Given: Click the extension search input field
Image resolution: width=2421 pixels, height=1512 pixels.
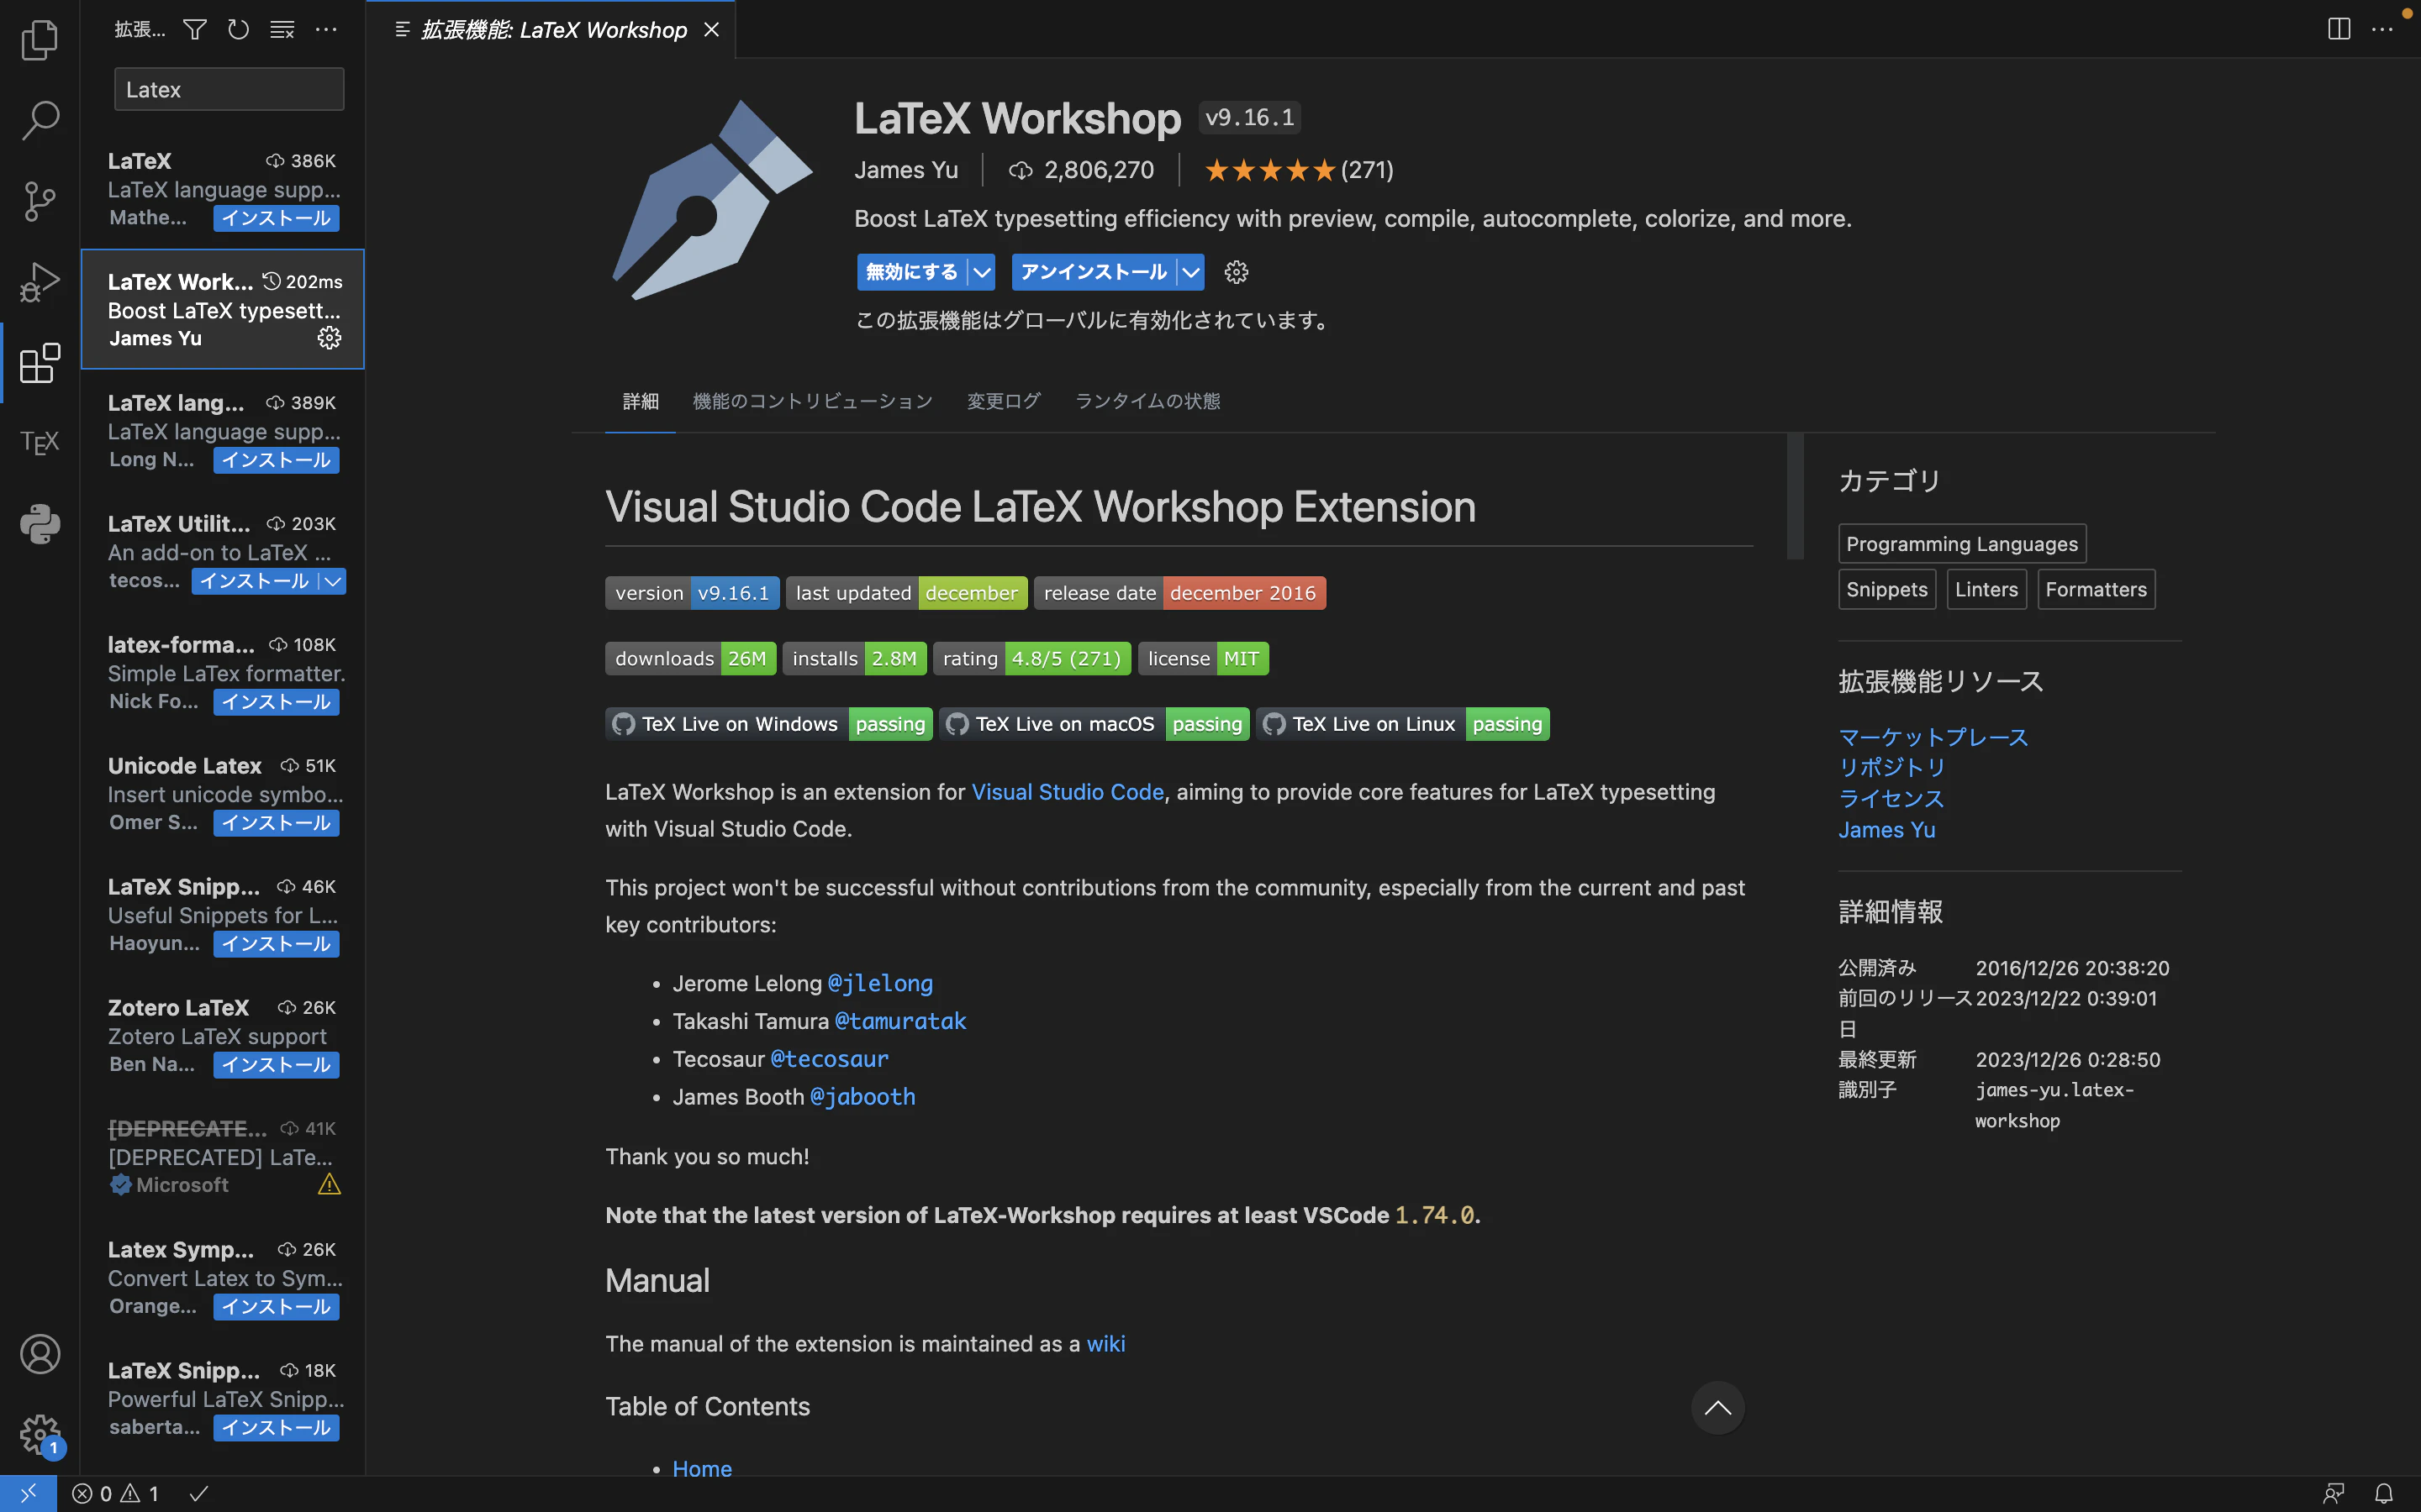Looking at the screenshot, I should [x=229, y=89].
